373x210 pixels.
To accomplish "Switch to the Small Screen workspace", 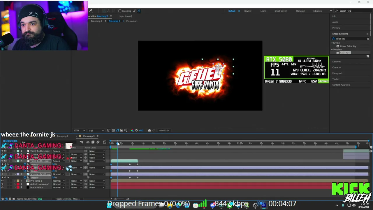I will 281,11.
